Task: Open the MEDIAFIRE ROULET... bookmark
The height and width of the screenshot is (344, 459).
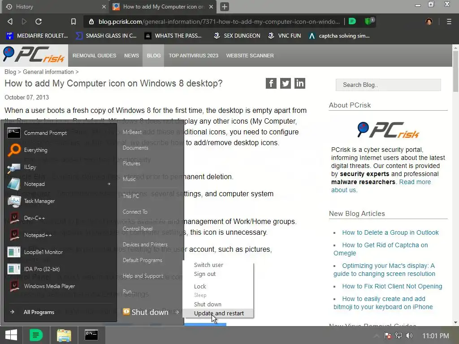Action: pyautogui.click(x=37, y=36)
